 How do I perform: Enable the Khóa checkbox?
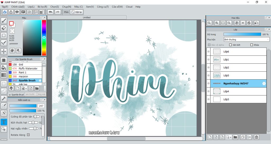[252, 45]
